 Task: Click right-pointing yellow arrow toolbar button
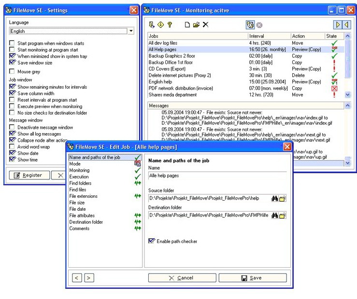click(338, 25)
